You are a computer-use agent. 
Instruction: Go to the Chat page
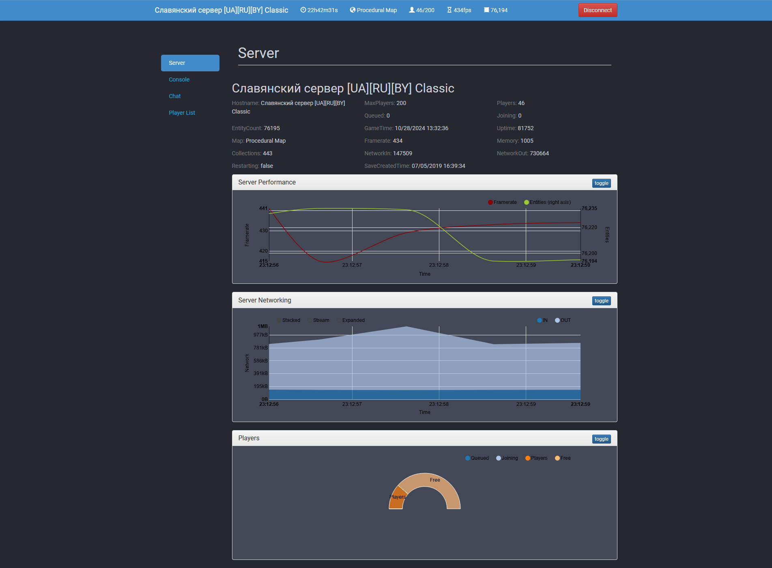point(174,96)
